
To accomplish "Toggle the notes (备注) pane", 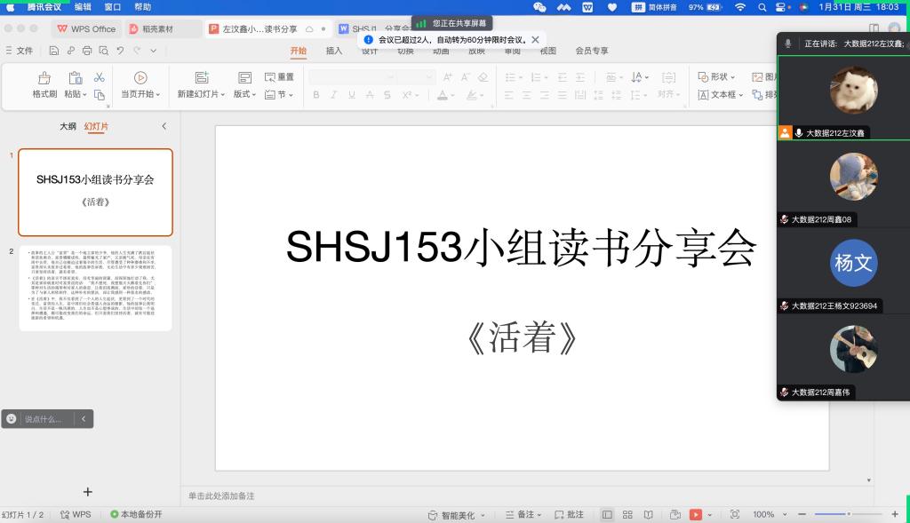I will point(520,514).
